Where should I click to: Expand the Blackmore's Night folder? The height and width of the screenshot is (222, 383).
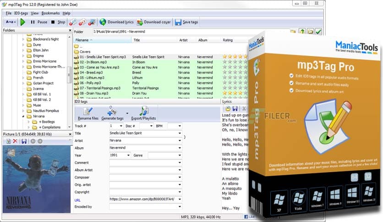(23, 39)
